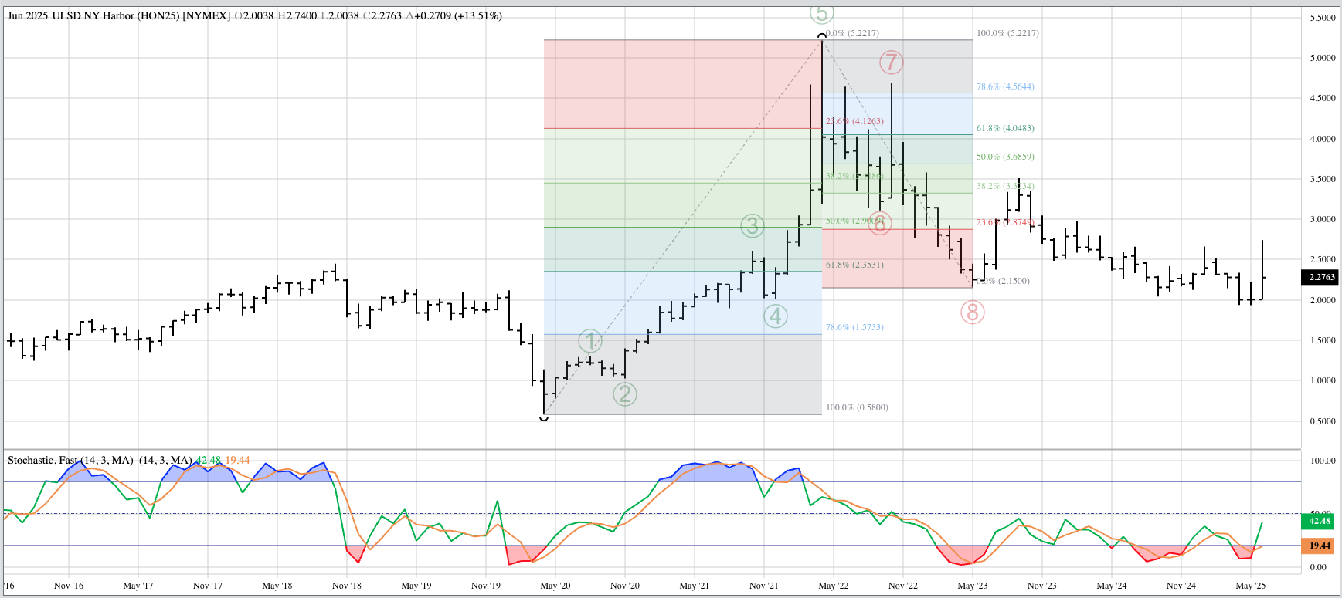Click the 2.2763 current price tag
Image resolution: width=1342 pixels, height=598 pixels.
pyautogui.click(x=1321, y=277)
